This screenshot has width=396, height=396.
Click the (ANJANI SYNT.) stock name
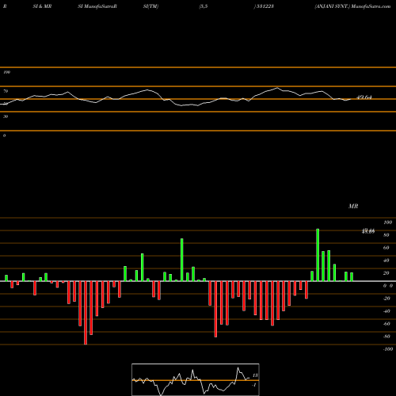(x=332, y=6)
